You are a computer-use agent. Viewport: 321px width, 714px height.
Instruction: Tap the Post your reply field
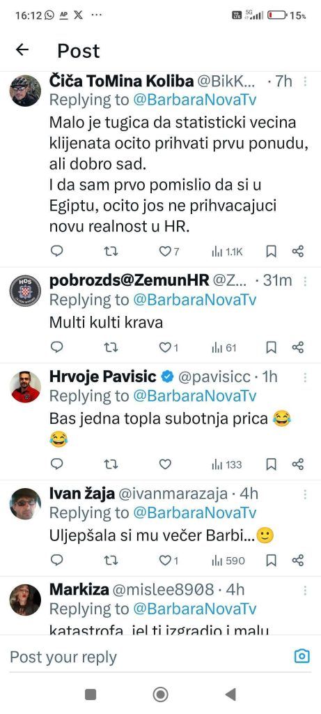pyautogui.click(x=150, y=657)
